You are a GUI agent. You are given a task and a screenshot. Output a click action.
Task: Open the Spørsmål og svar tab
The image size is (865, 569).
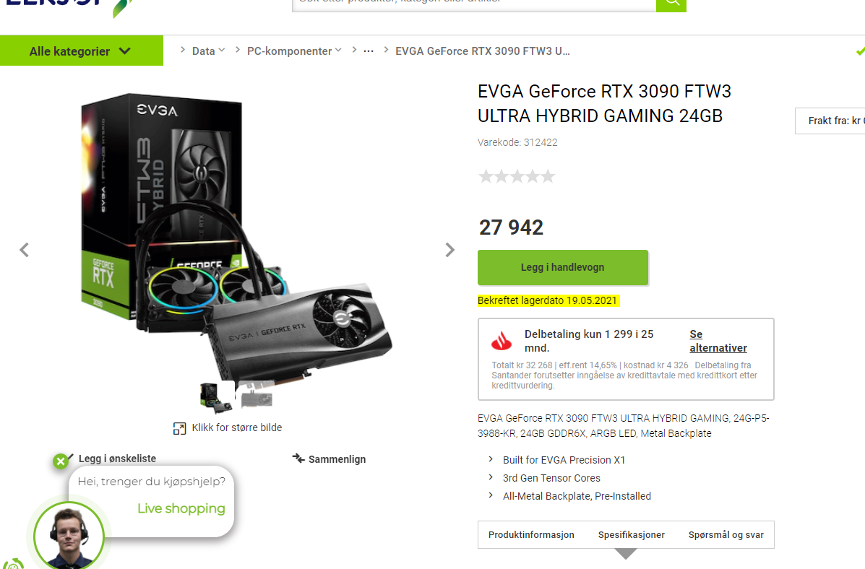click(726, 535)
